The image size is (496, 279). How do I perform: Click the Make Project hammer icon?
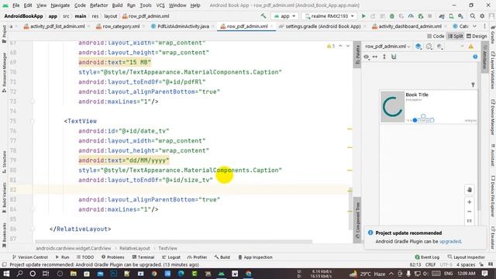(x=263, y=15)
